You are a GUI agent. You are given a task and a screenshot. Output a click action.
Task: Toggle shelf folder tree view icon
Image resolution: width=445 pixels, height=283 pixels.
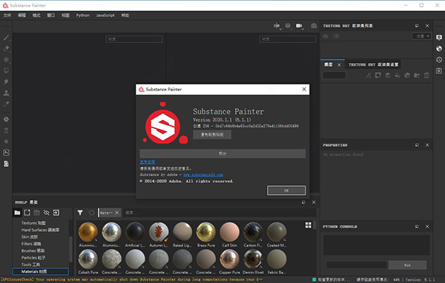17,213
